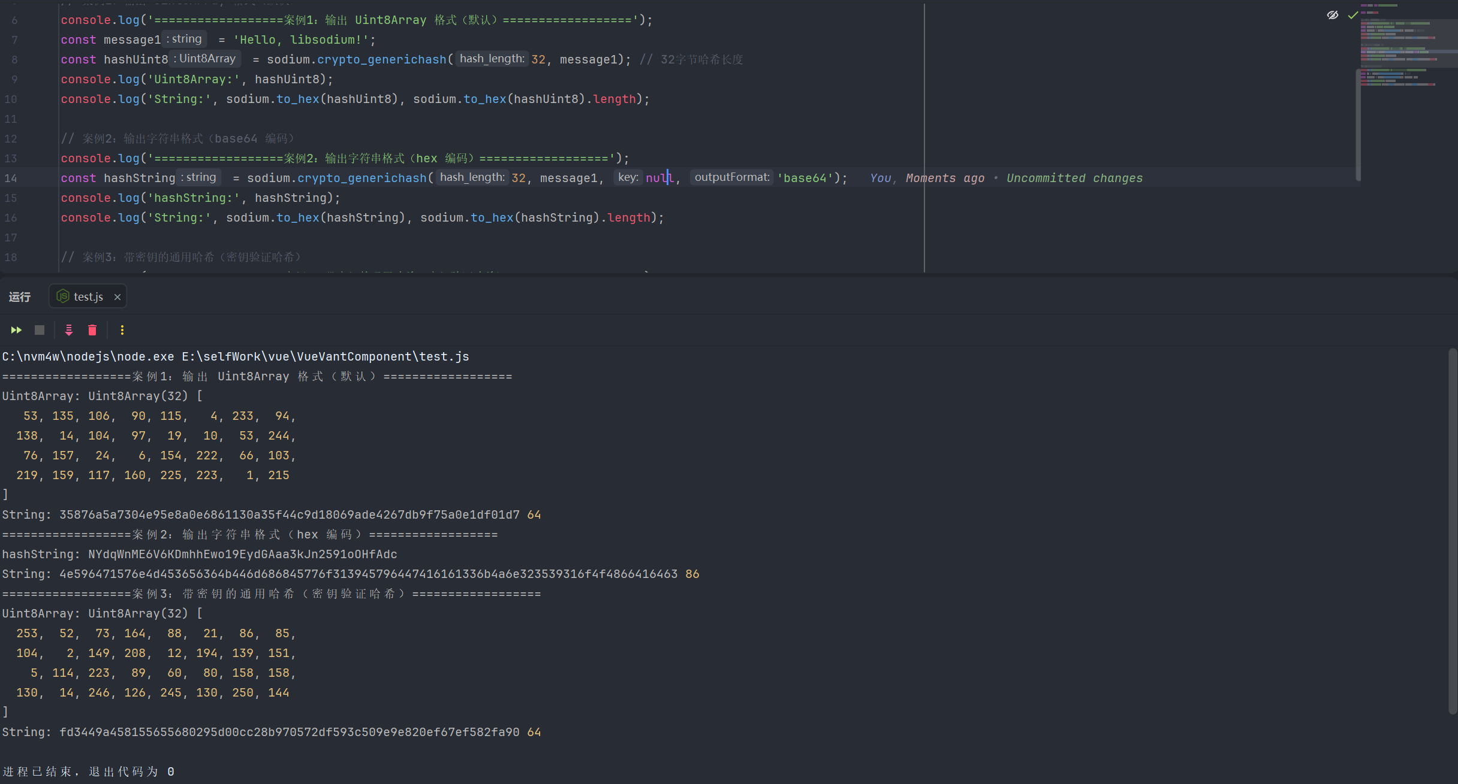Click the Uncommitted changes blame annotation
1458x784 pixels.
pos(1074,178)
